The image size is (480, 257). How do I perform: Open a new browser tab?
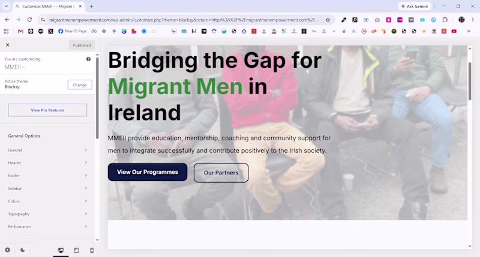tap(91, 6)
